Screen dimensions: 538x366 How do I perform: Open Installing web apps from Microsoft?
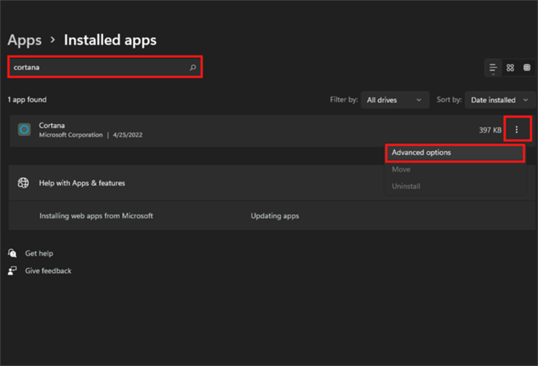click(x=96, y=216)
